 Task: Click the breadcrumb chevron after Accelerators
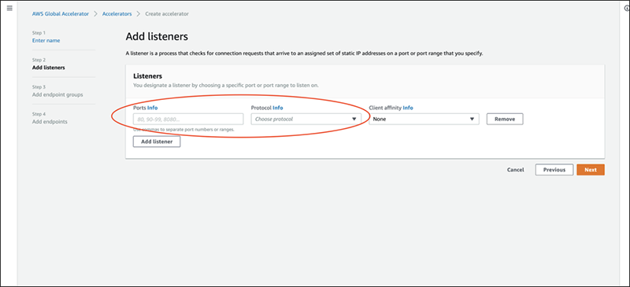point(139,14)
